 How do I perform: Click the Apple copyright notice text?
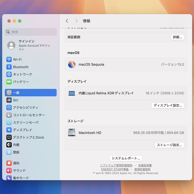pyautogui.click(x=126, y=173)
